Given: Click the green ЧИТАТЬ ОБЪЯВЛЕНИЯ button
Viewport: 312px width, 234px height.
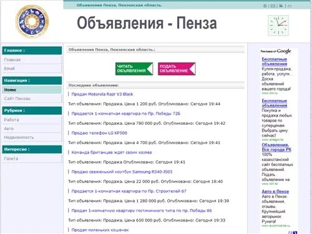Looking at the screenshot, I should click(x=134, y=69).
